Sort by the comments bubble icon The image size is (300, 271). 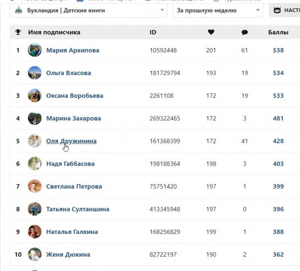tap(244, 33)
